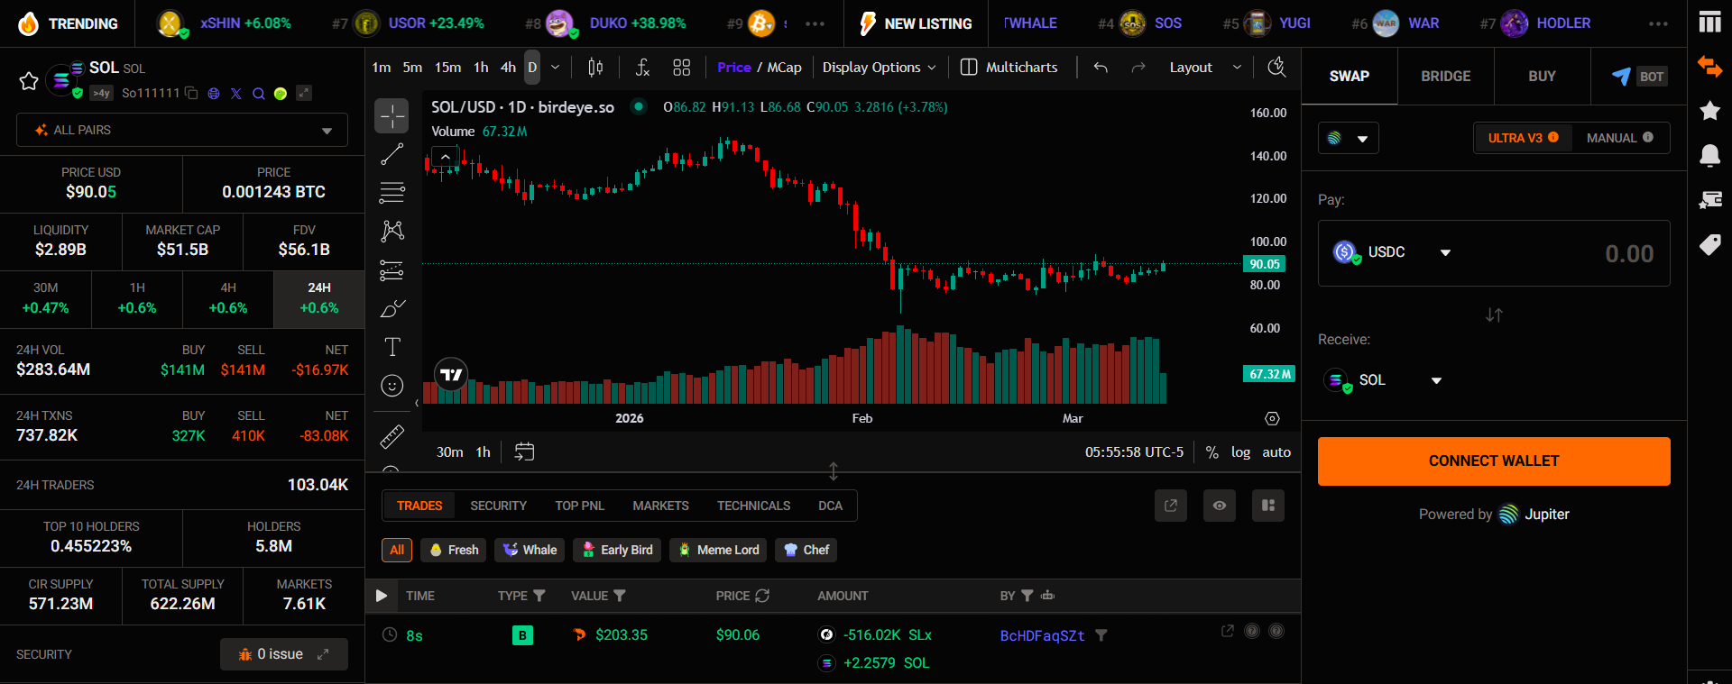Switch to the BRIDGE tab

1446,77
